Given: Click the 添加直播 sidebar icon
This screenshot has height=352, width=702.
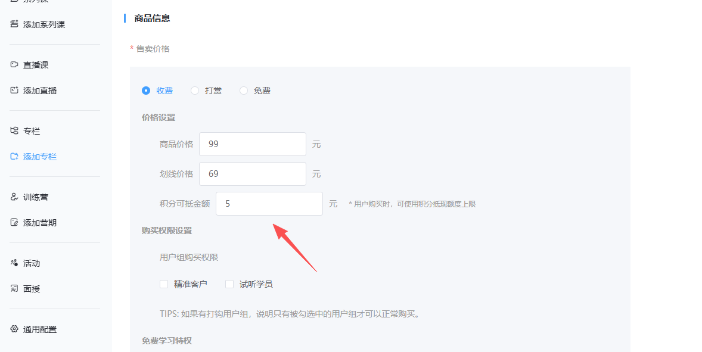Looking at the screenshot, I should 14,91.
